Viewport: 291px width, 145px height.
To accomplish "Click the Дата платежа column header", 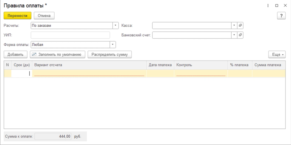I will (160, 65).
